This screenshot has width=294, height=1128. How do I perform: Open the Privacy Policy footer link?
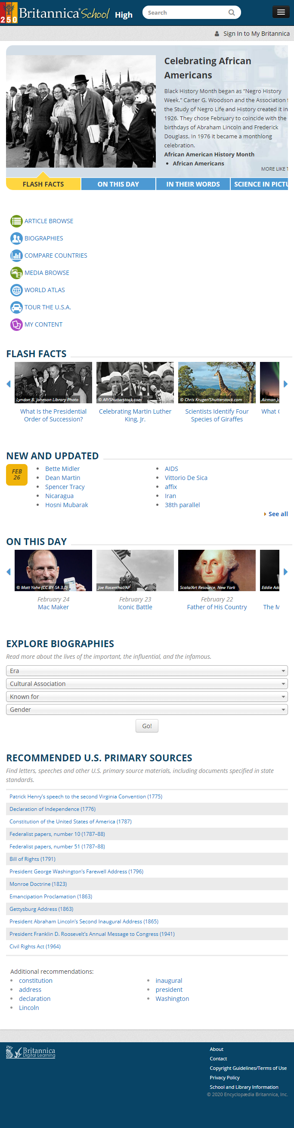coord(225,1078)
